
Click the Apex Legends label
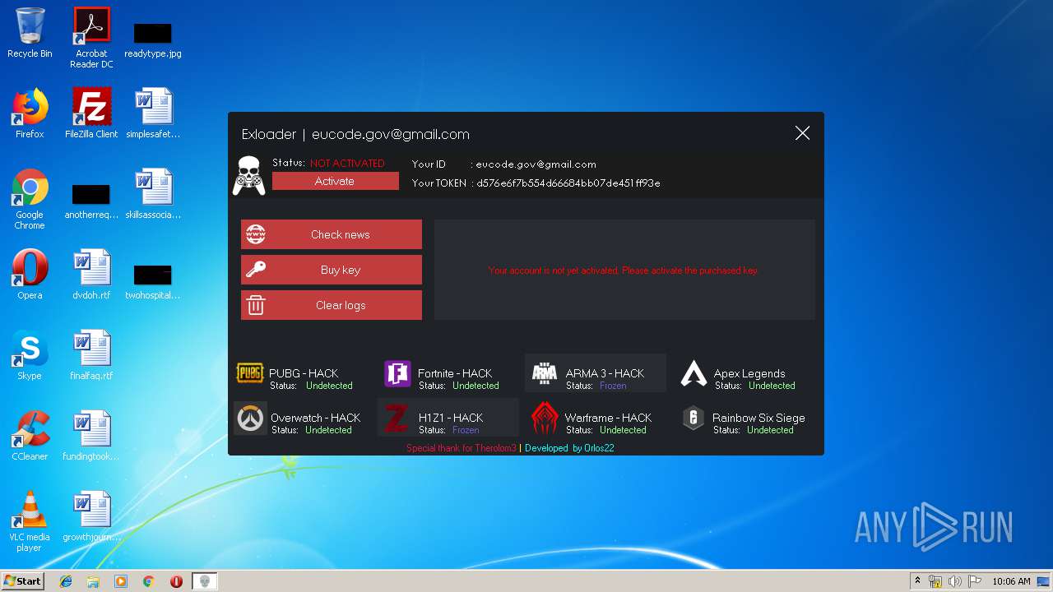pyautogui.click(x=749, y=373)
